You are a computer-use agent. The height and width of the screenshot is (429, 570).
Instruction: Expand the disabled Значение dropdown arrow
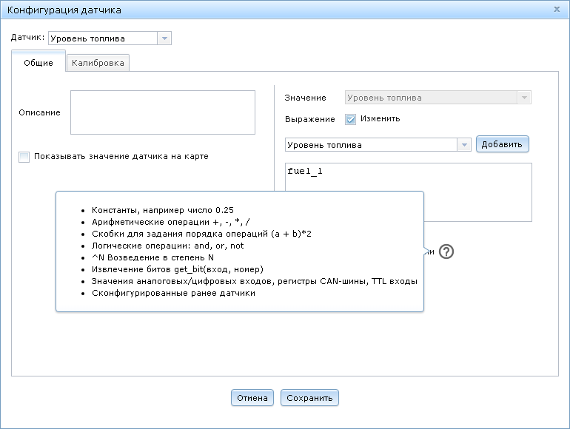click(x=524, y=98)
